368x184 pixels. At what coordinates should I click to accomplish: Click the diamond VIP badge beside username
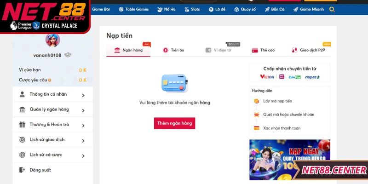point(68,55)
